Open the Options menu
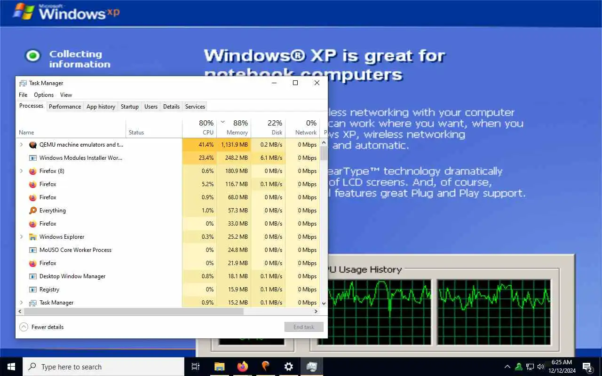This screenshot has height=376, width=602. (x=44, y=95)
